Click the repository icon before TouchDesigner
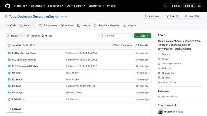Viewport: 207px width, 116px height. click(6, 16)
